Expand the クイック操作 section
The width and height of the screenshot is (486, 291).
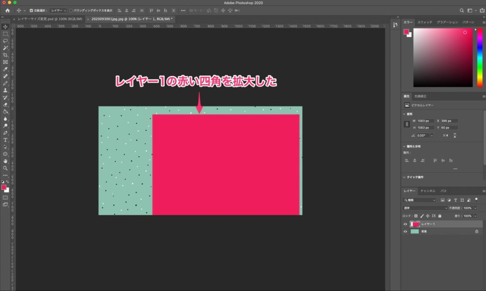404,177
